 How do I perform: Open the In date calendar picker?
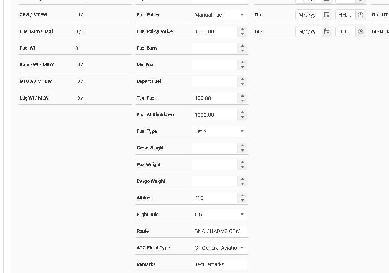(327, 31)
